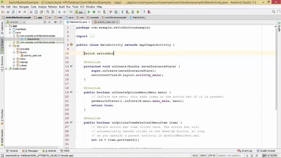Viewport: 281px width, 158px height.
Task: Open the File menu
Action: [3, 7]
